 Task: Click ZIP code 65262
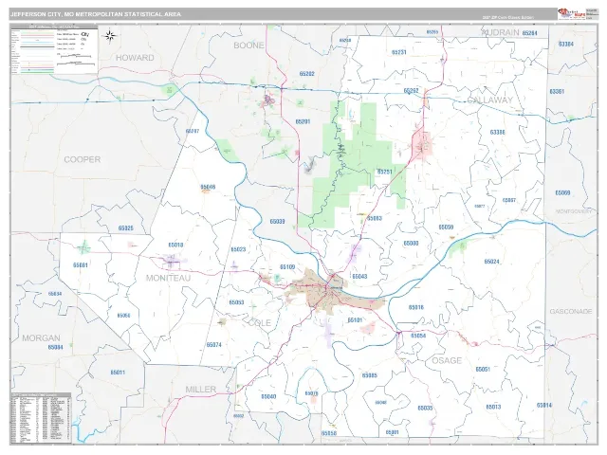click(411, 91)
